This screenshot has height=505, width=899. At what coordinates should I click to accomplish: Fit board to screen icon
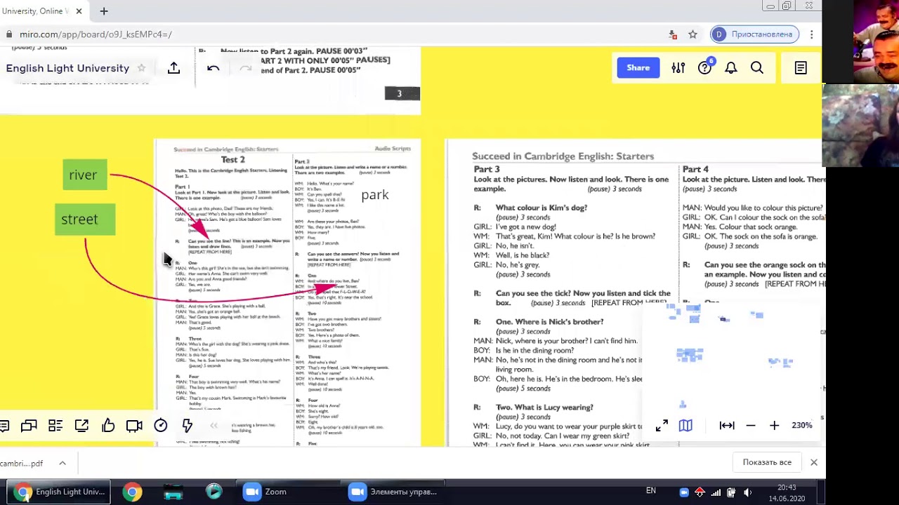727,426
